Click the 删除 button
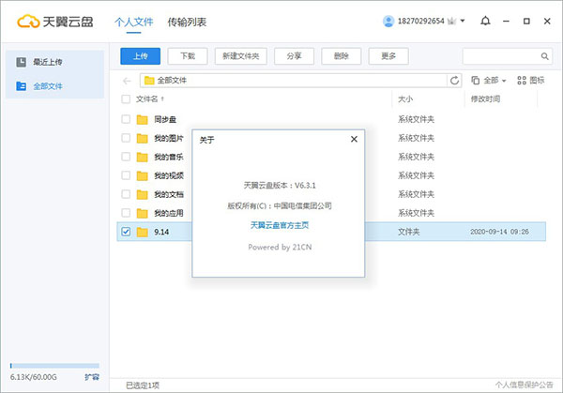This screenshot has height=393, width=563. pos(342,56)
